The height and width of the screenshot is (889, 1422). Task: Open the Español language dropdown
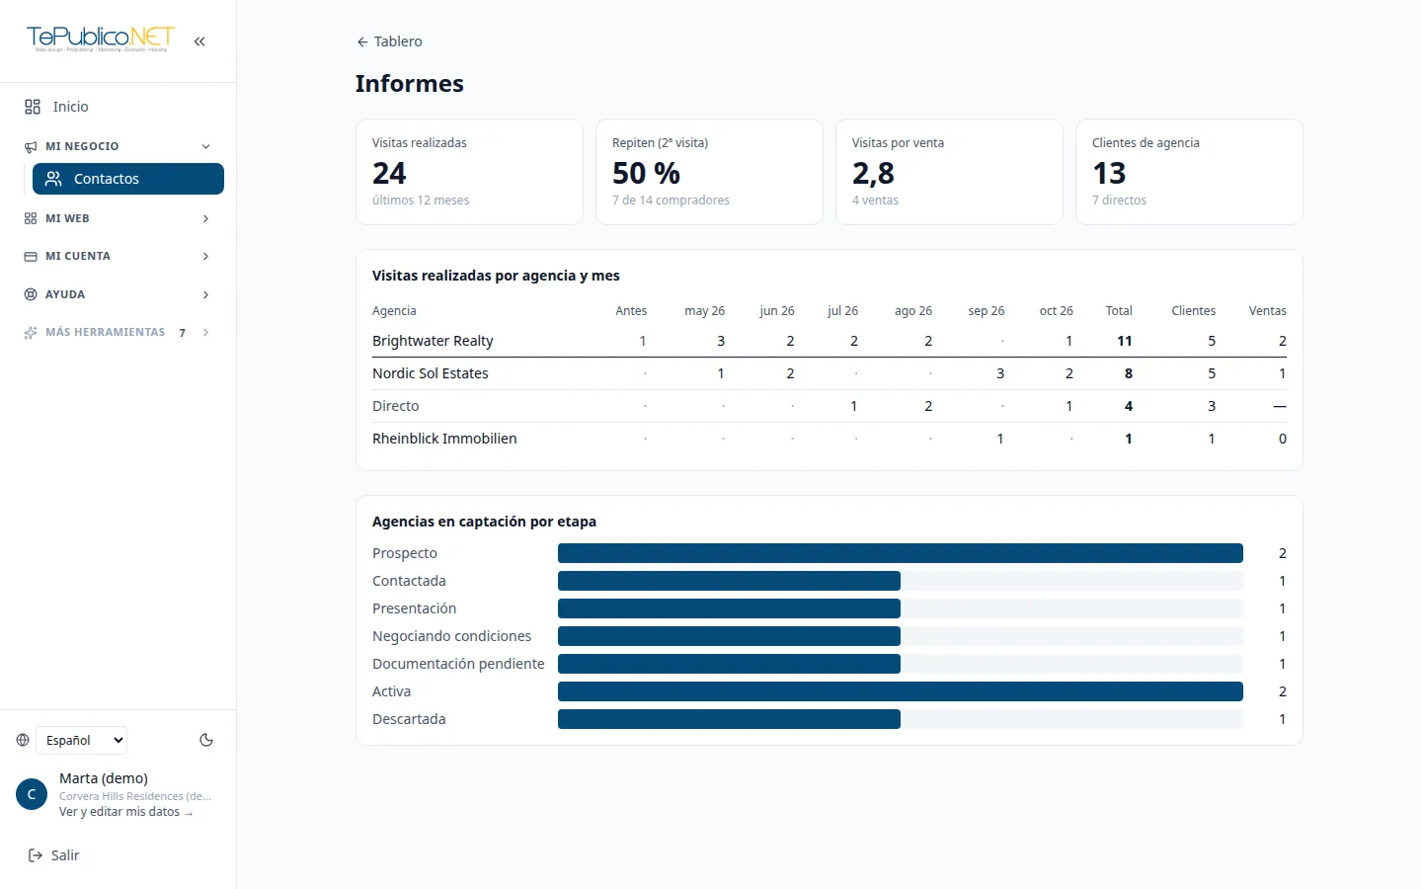(82, 740)
